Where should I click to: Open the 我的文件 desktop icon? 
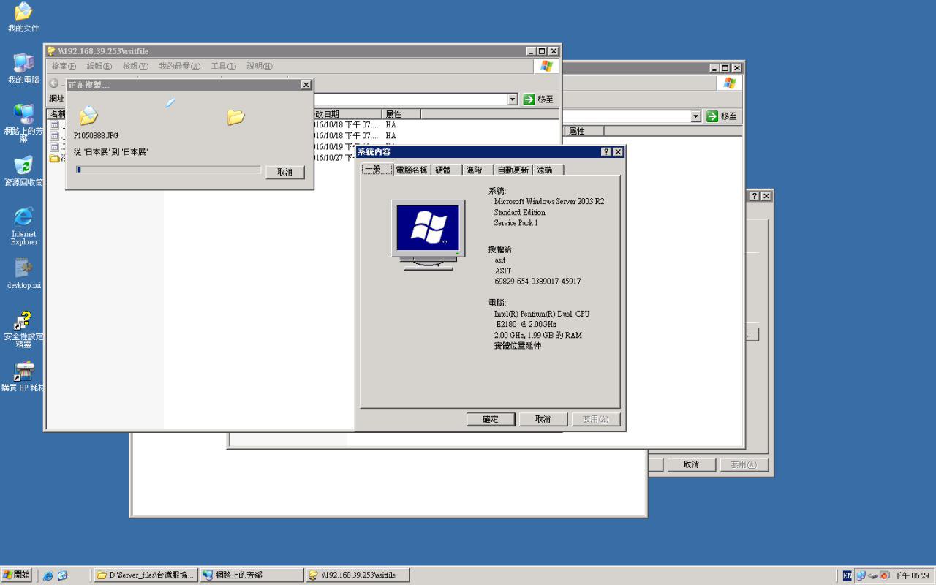pos(23,17)
